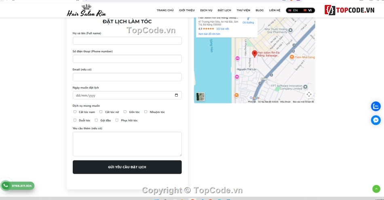
Task: Click FPT Software Innovation map marker
Action: coord(305,87)
